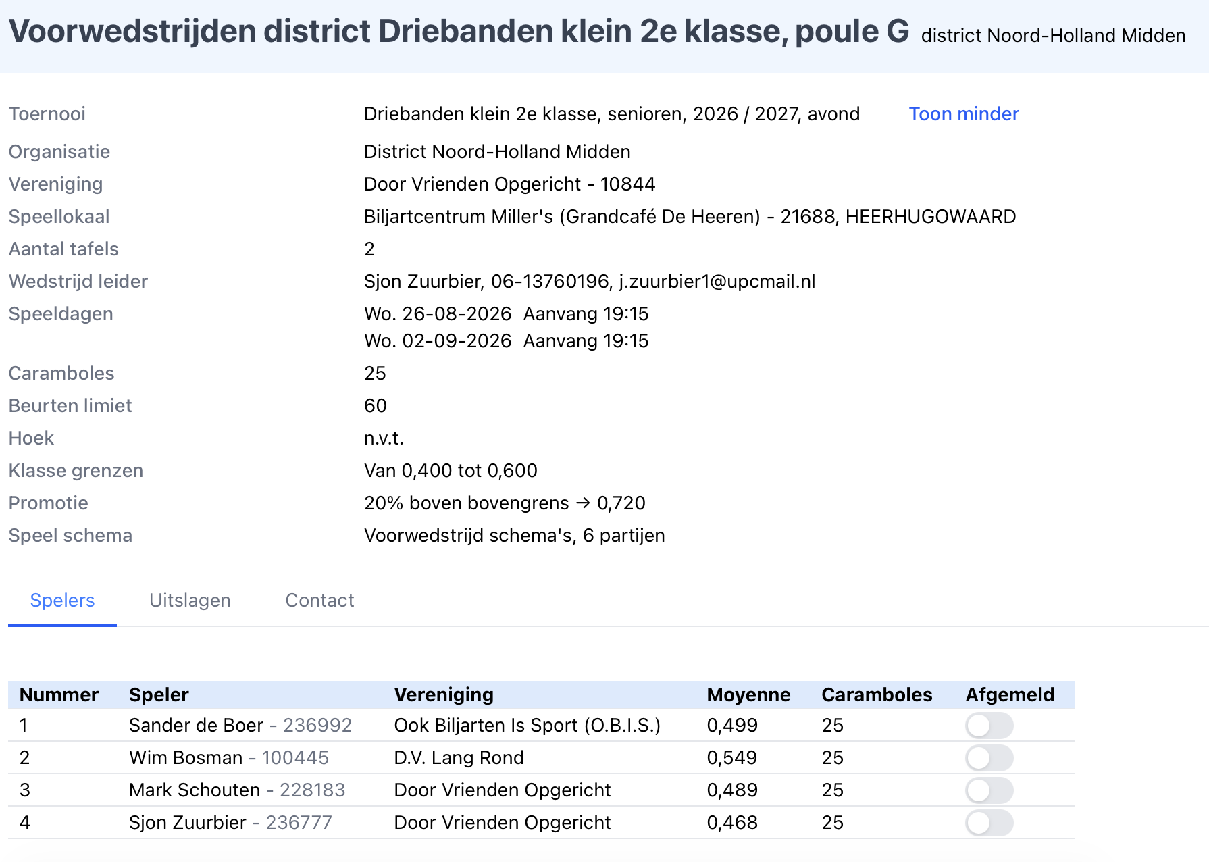
Task: Toggle Afgemeld switch for Sjon Zuurbier
Action: [x=989, y=823]
